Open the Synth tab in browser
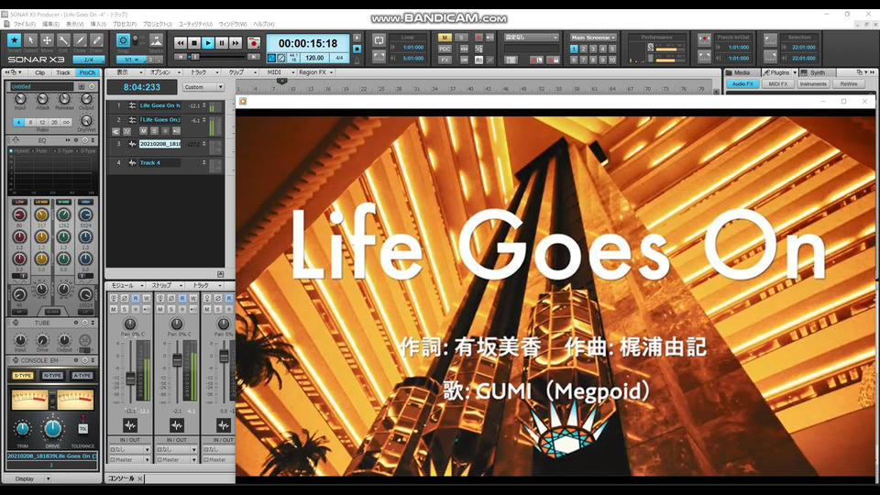The height and width of the screenshot is (495, 880). 817,73
